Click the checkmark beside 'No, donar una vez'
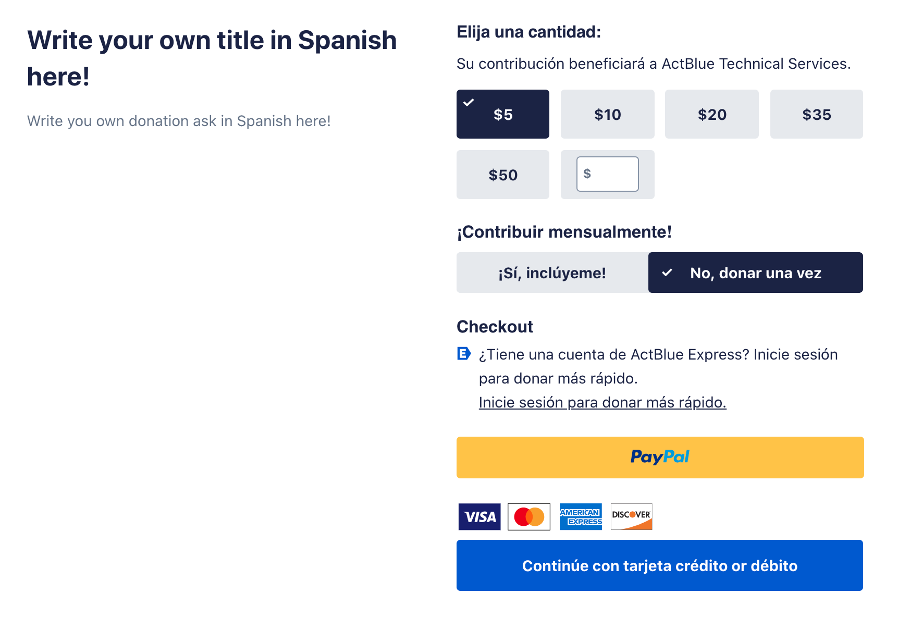Screen dimensions: 910x618 pos(667,273)
